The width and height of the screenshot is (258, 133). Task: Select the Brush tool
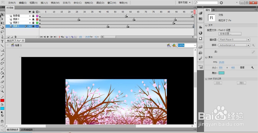2,59
